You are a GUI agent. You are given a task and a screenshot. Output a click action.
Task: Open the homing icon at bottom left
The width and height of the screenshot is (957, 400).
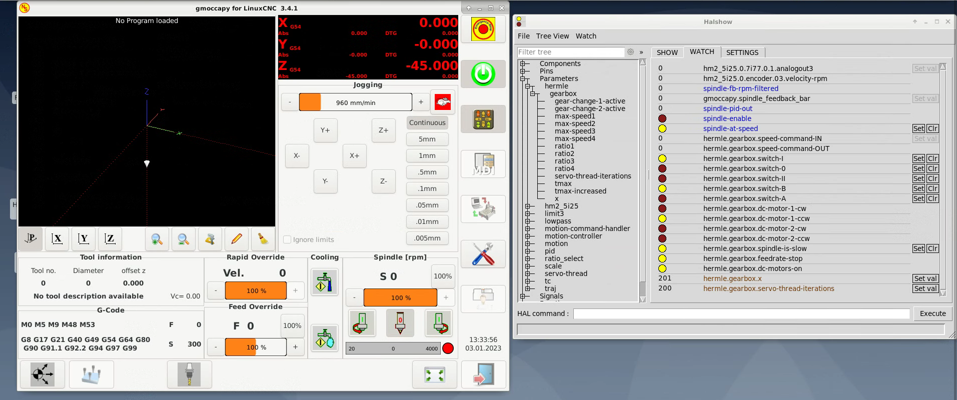43,374
